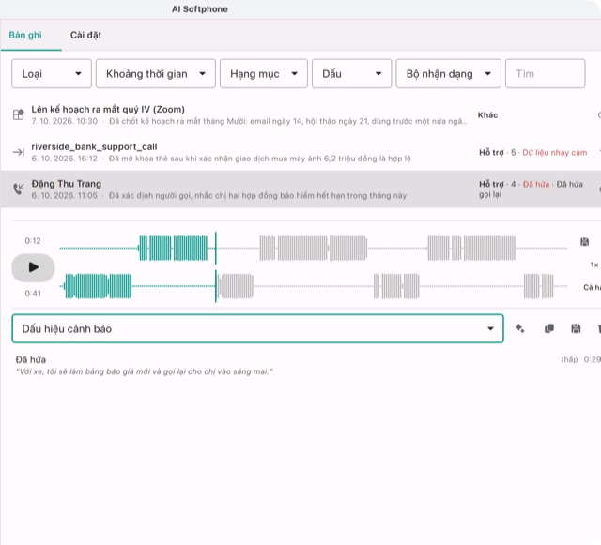Click meeting icon beside Lên kế hoạch recording
This screenshot has width=601, height=545.
(19, 114)
